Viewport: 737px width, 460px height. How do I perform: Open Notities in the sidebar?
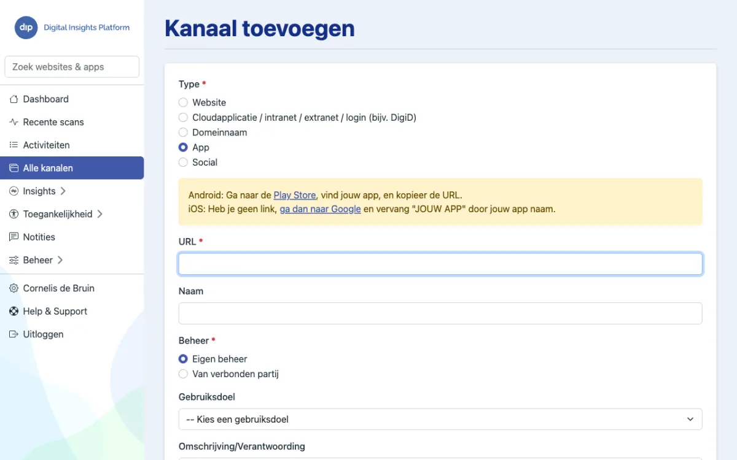(72, 237)
